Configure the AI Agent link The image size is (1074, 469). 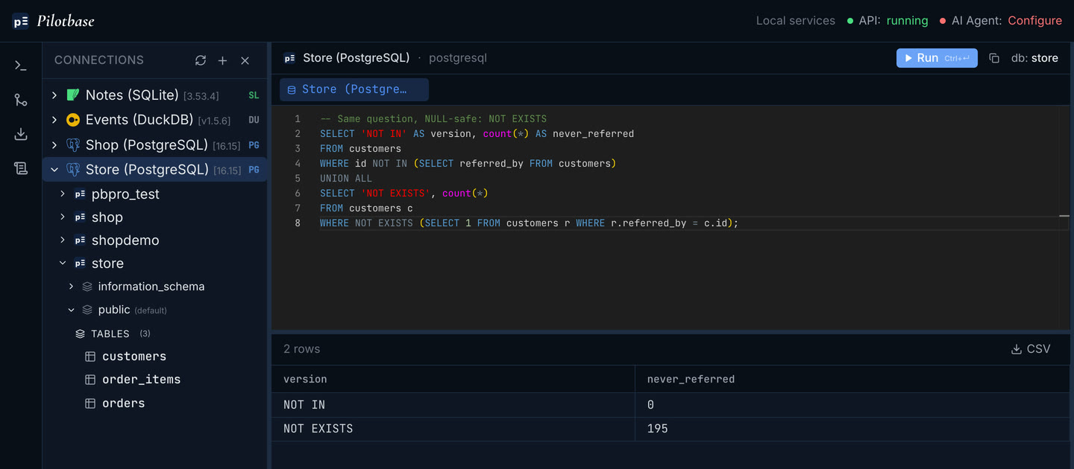click(x=1034, y=21)
